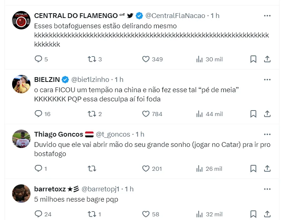Bookmark the BIELZIN tweet
Image resolution: width=281 pixels, height=220 pixels.
pos(253,114)
